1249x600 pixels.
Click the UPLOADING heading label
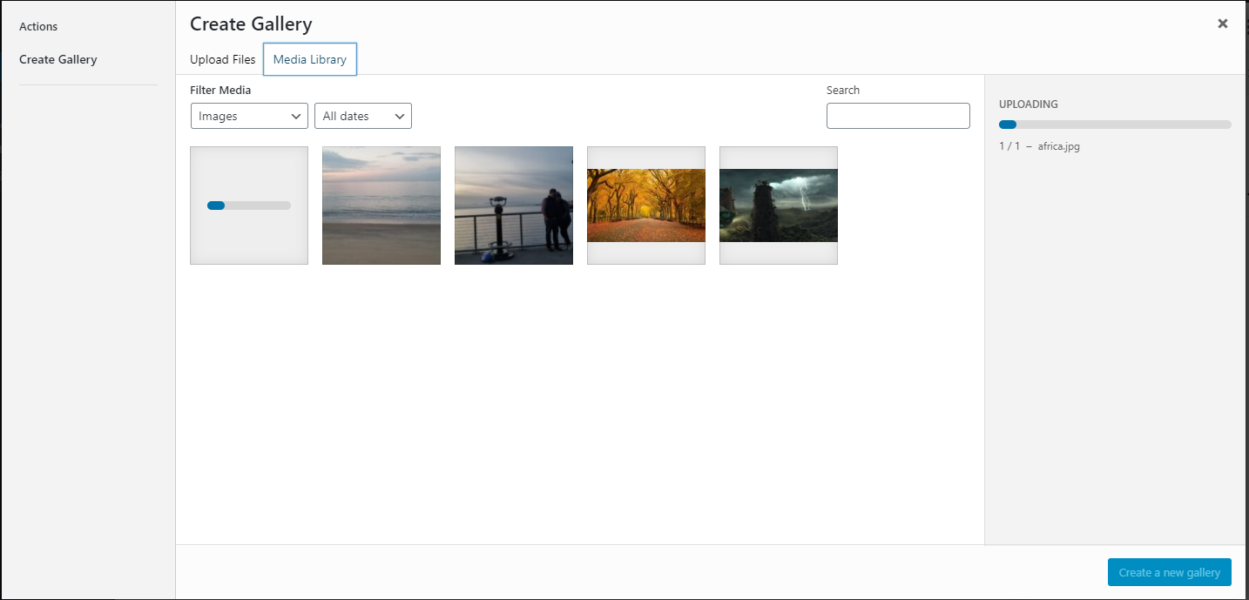coord(1029,104)
